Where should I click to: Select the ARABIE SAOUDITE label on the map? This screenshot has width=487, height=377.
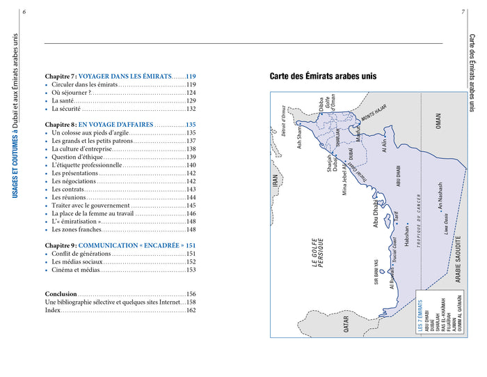(x=458, y=259)
